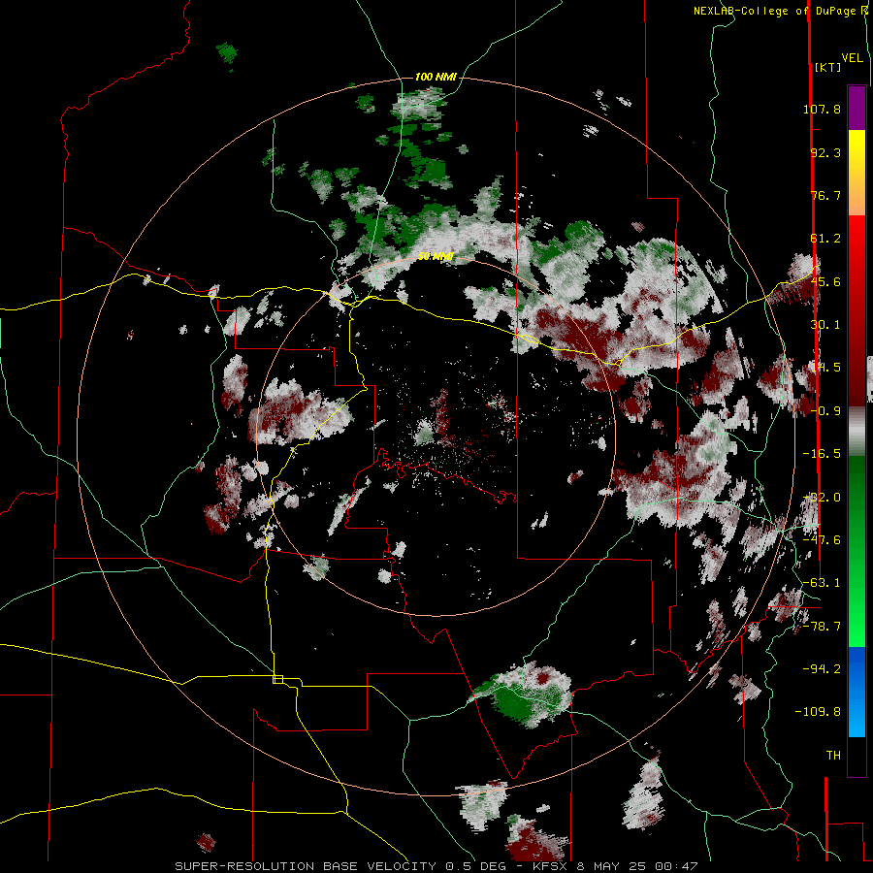873x873 pixels.
Task: Click the TH label on the legend
Action: [x=833, y=756]
